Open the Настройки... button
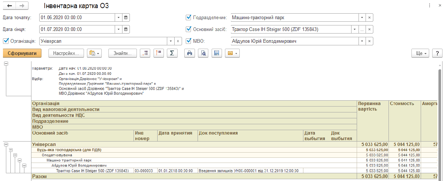 coord(66,53)
